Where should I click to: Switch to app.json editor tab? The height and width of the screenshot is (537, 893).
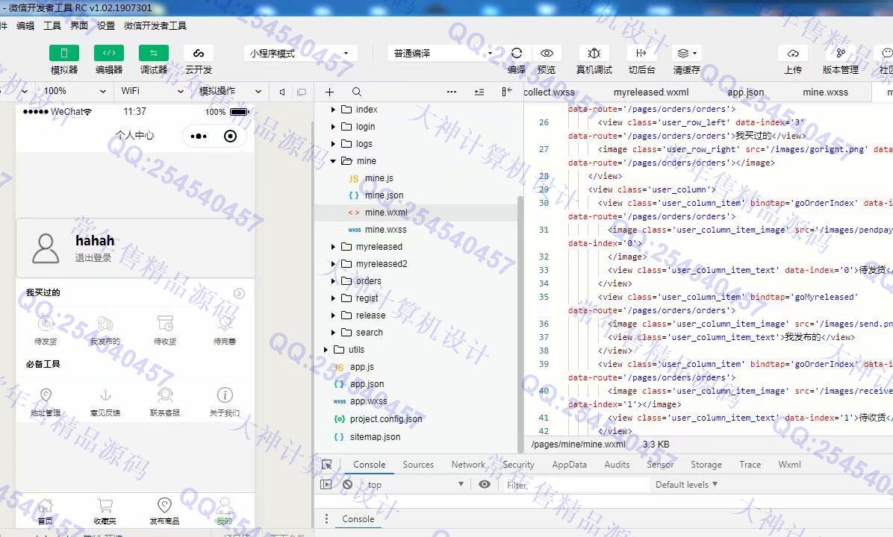[x=745, y=92]
